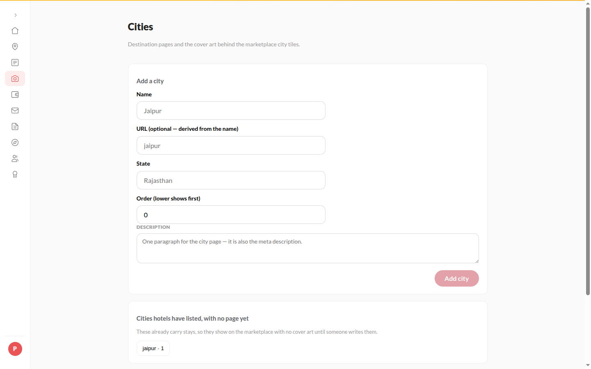The image size is (591, 369).
Task: Click the 'State' field label
Action: pos(143,164)
